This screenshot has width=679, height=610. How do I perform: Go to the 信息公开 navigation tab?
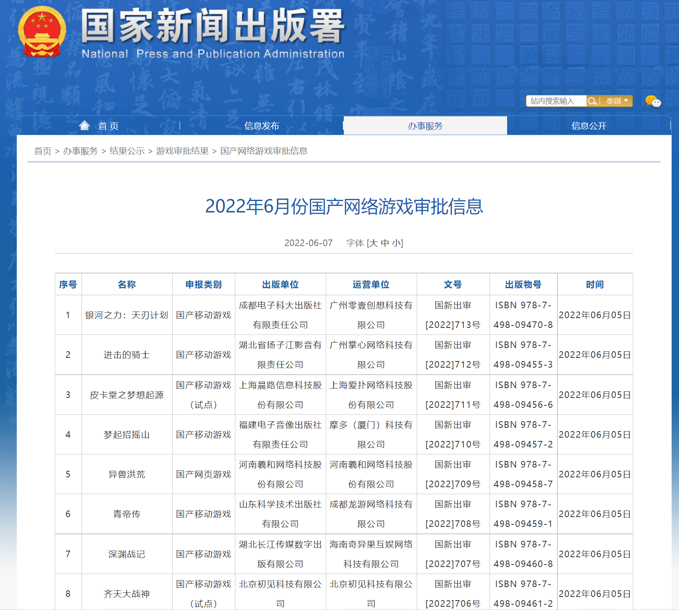pyautogui.click(x=589, y=126)
